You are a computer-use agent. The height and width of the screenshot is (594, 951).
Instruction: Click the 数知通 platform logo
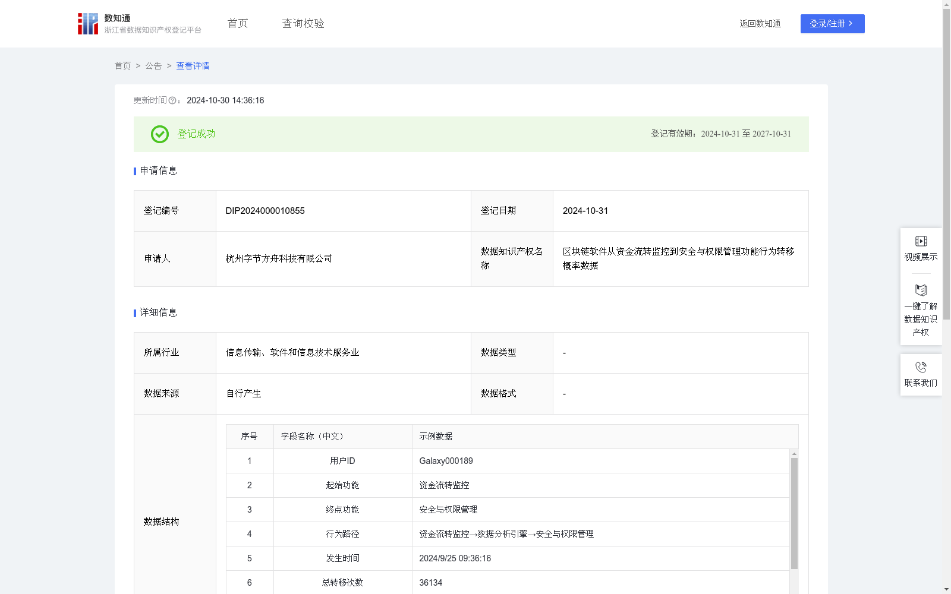(x=140, y=24)
